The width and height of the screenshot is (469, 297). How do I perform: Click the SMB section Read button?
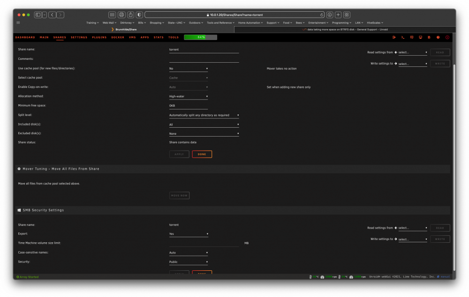[440, 228]
